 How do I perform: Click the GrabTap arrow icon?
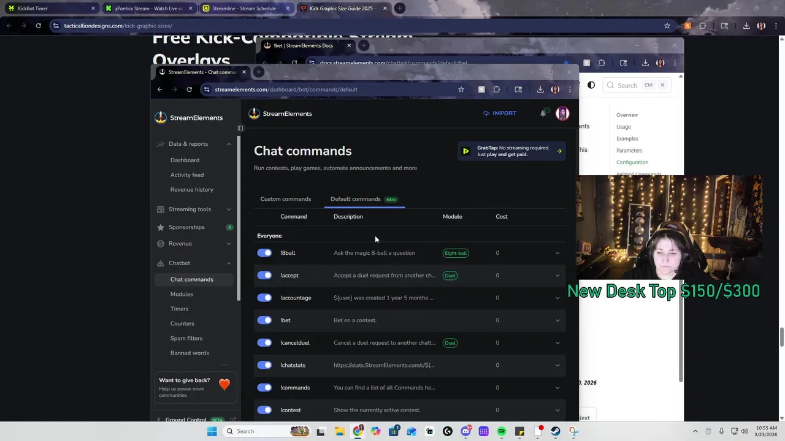pyautogui.click(x=559, y=151)
